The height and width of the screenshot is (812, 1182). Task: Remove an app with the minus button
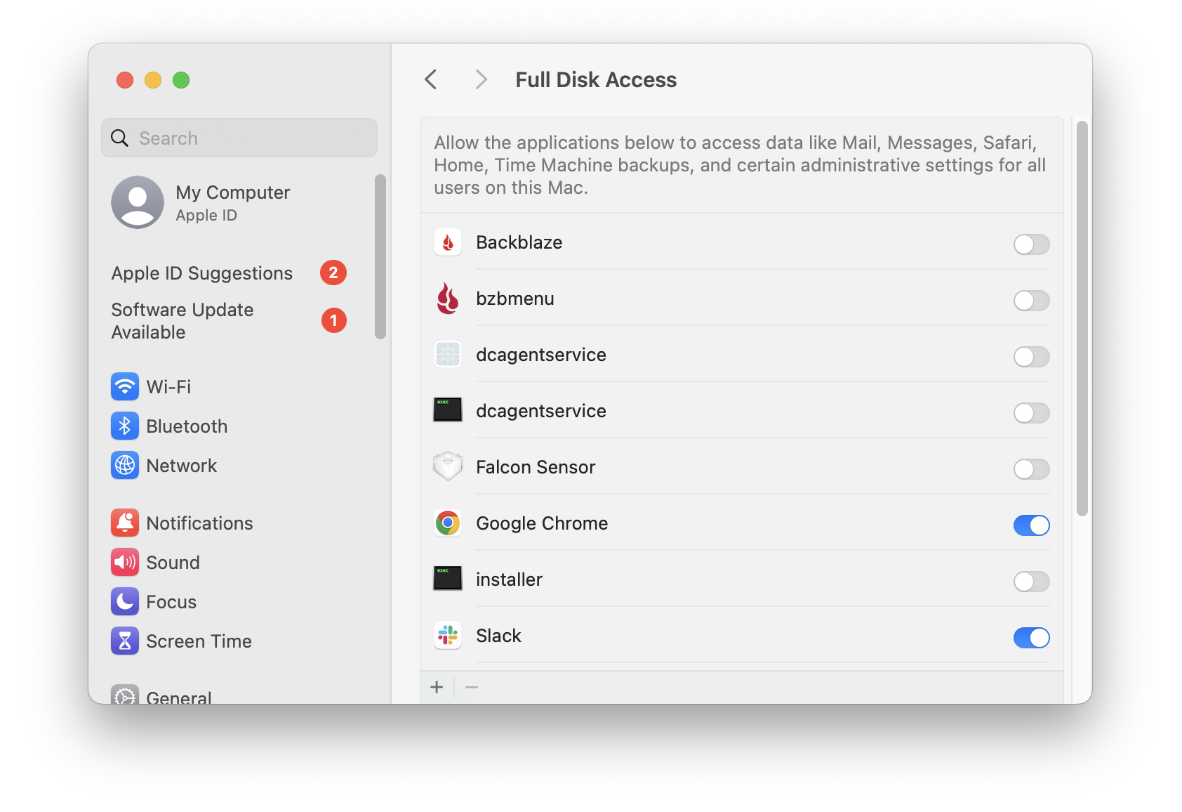click(472, 687)
